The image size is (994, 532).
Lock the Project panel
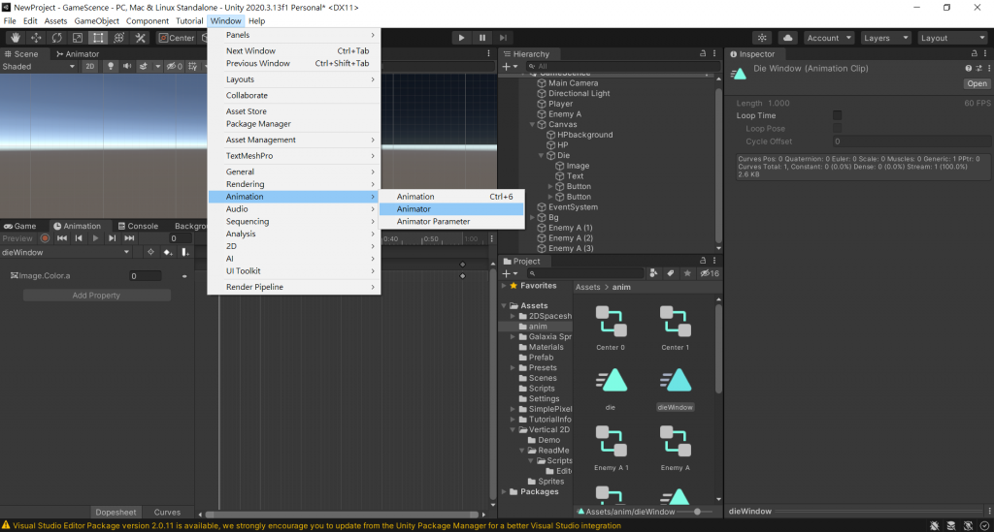pos(703,261)
